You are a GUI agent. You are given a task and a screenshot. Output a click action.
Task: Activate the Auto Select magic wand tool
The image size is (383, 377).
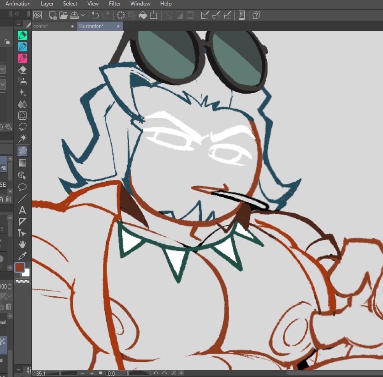[22, 138]
